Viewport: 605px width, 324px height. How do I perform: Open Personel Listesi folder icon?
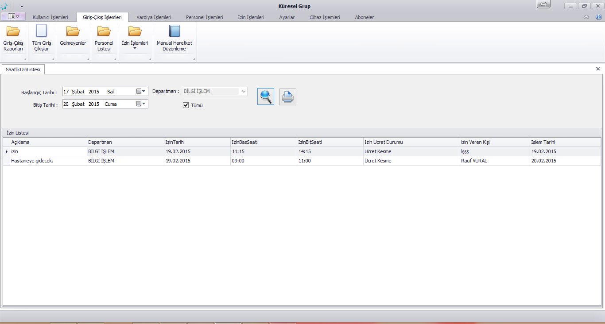point(104,31)
